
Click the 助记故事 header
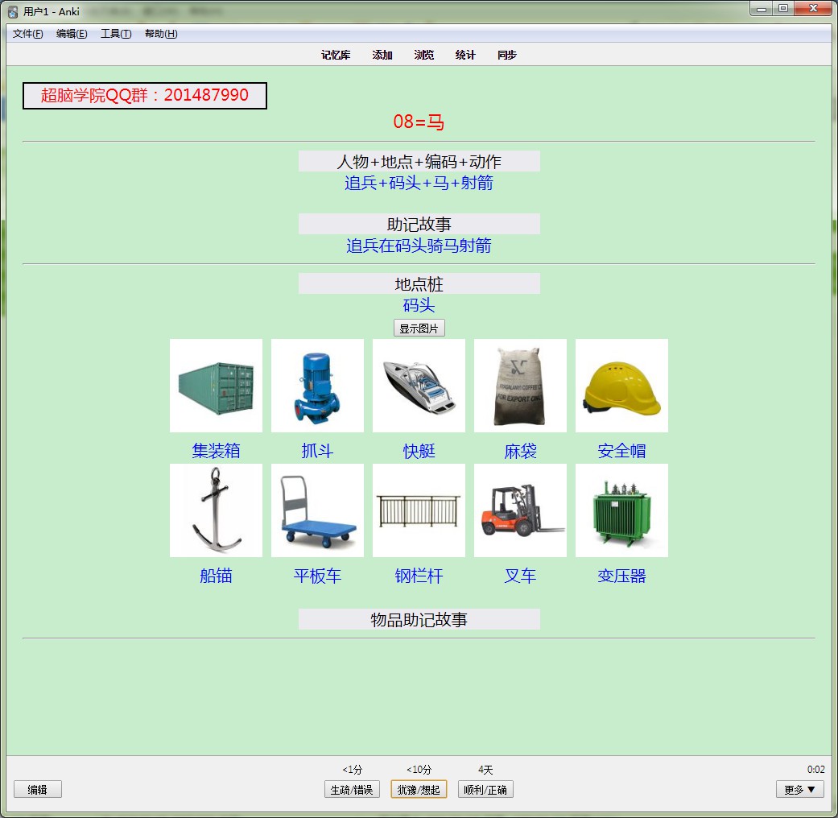pyautogui.click(x=419, y=224)
